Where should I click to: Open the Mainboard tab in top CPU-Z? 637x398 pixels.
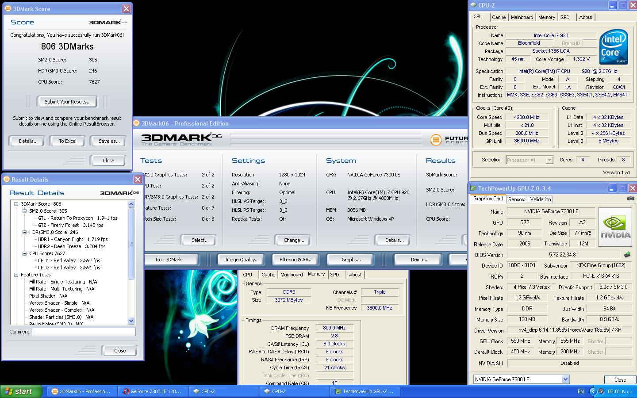click(x=522, y=17)
